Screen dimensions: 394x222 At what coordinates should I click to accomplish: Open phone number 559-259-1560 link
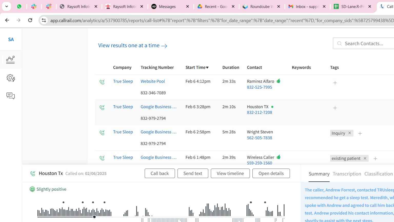click(x=259, y=163)
